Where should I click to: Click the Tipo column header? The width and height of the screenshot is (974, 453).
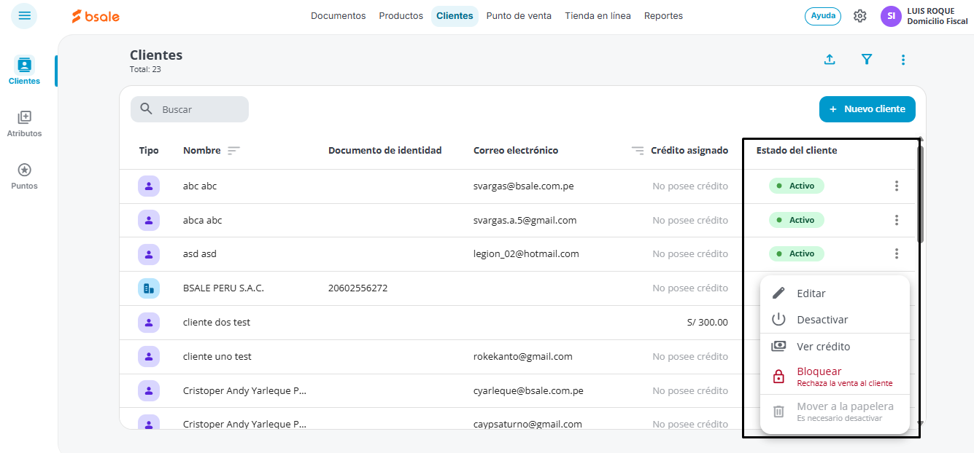(x=149, y=151)
